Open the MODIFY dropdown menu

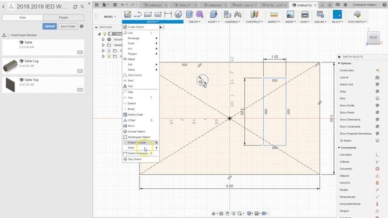(x=213, y=22)
